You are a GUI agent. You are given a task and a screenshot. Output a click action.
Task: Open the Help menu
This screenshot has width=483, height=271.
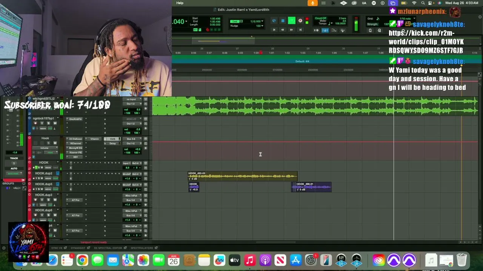pyautogui.click(x=180, y=3)
